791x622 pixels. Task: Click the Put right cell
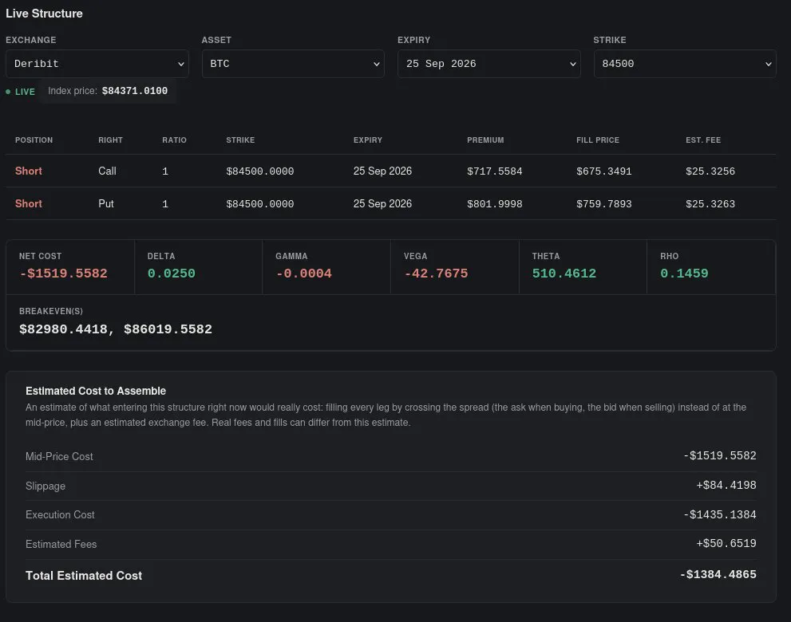106,203
